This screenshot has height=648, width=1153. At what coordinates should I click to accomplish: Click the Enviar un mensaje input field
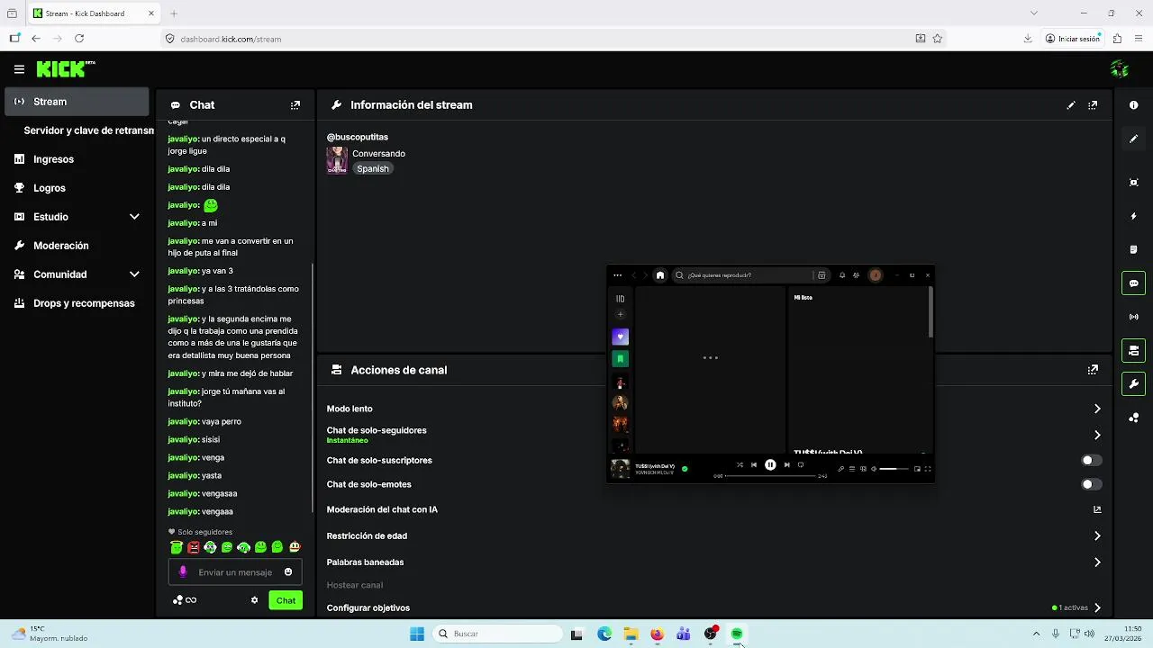click(235, 571)
